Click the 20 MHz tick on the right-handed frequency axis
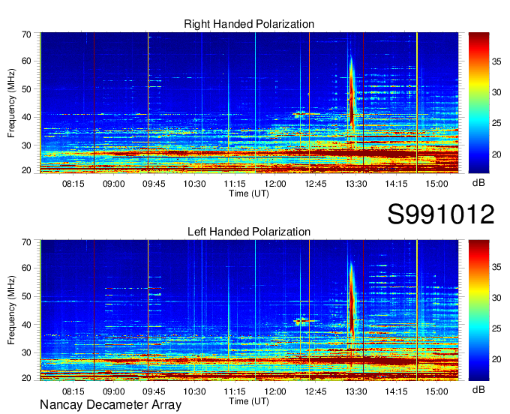510x414 pixels. (27, 170)
